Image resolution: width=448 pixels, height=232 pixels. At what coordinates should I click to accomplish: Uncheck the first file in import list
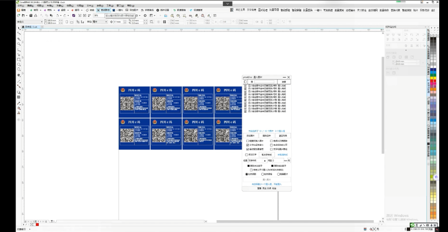click(x=245, y=85)
